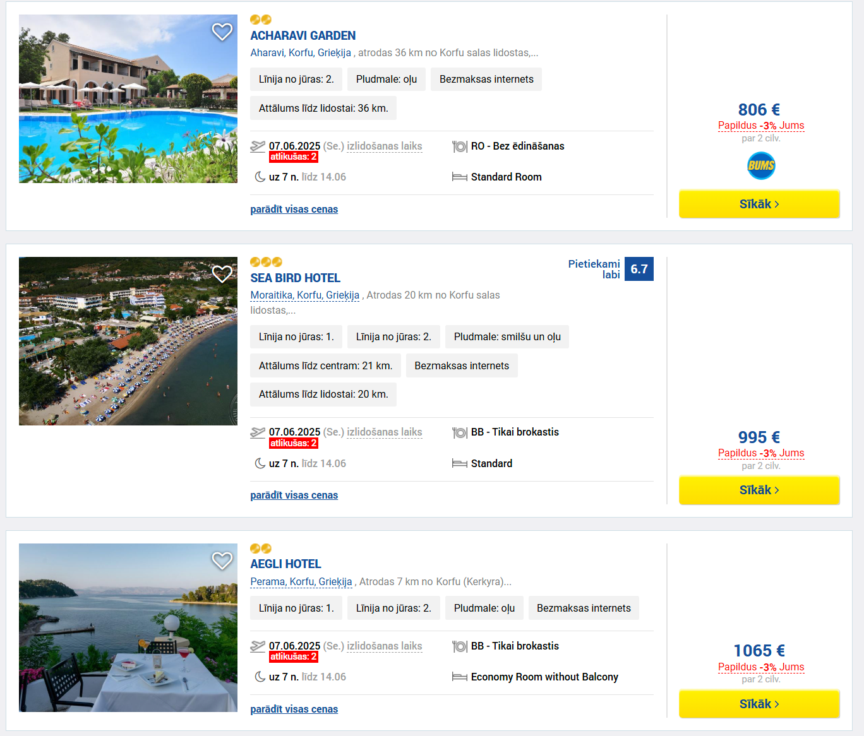Click Sīkāk for the 1065 € Aegli offer

[x=759, y=704]
